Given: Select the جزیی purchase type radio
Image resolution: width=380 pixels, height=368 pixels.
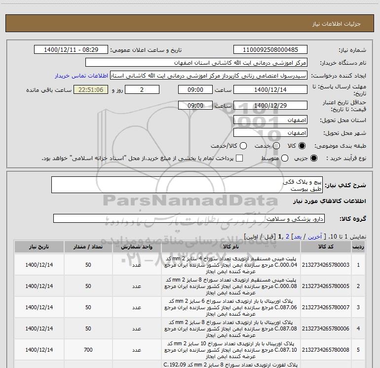Looking at the screenshot, I should pos(313,158).
